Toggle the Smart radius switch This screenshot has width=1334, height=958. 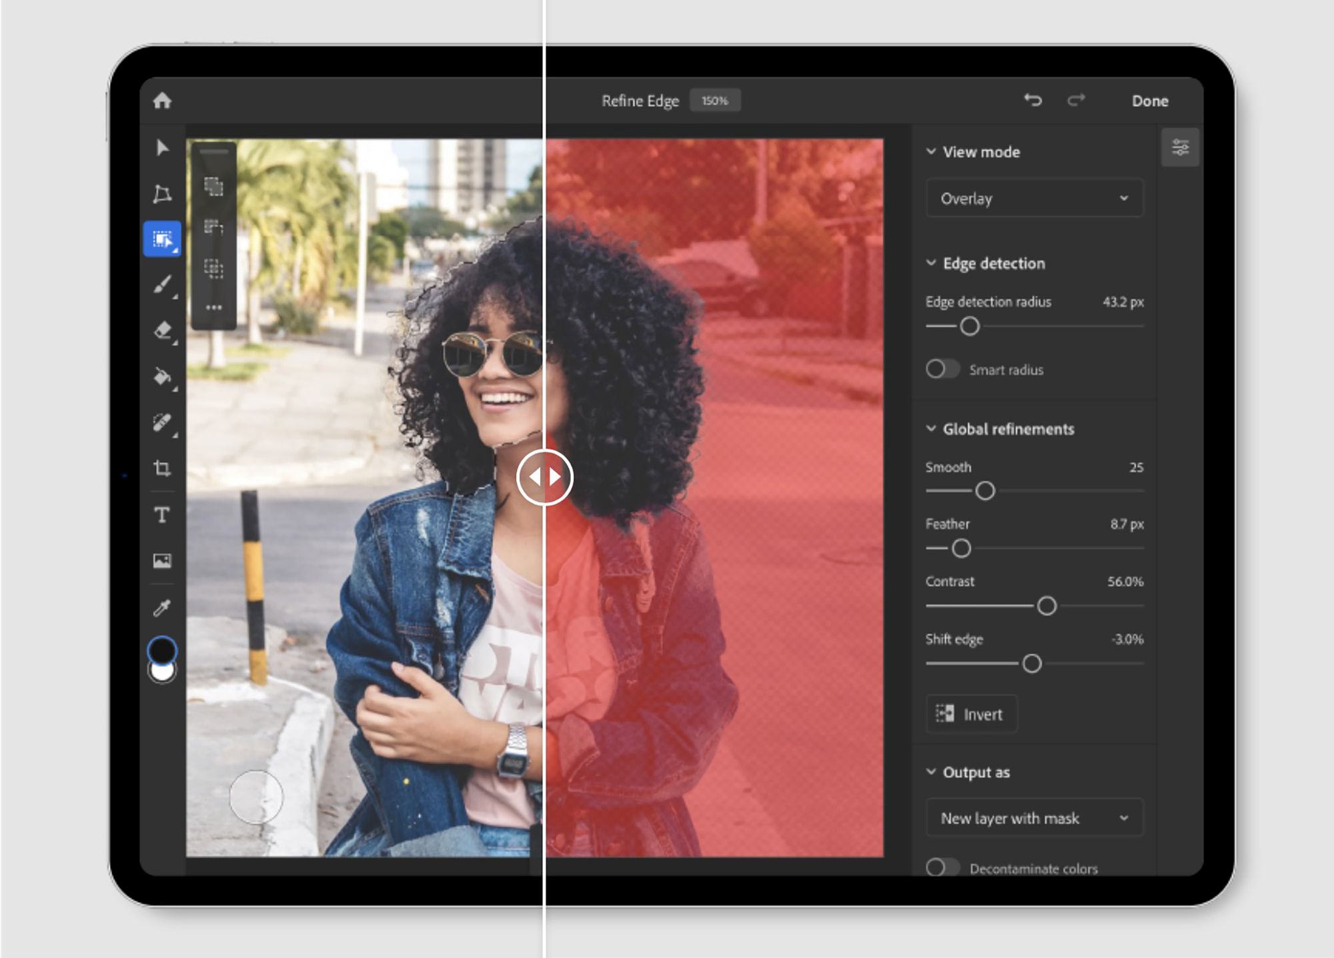[x=942, y=369]
